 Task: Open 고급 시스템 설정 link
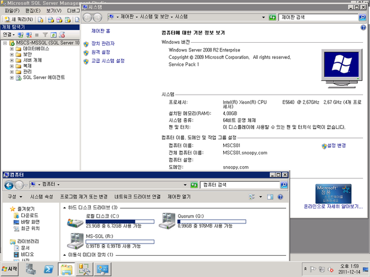tap(108, 61)
